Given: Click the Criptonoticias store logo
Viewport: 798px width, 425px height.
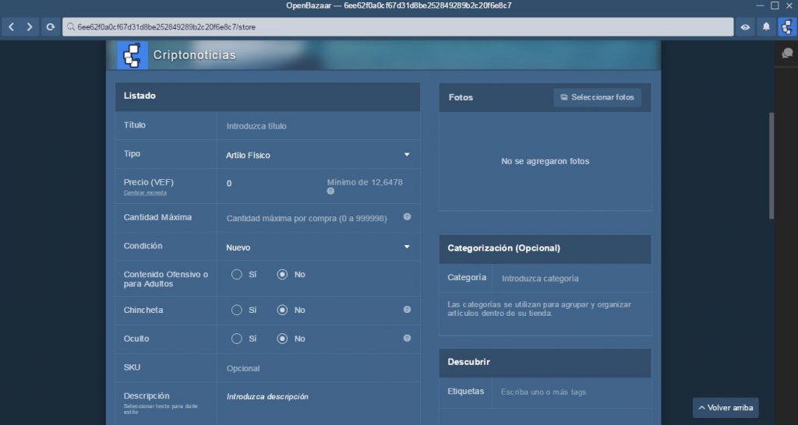Looking at the screenshot, I should point(132,55).
